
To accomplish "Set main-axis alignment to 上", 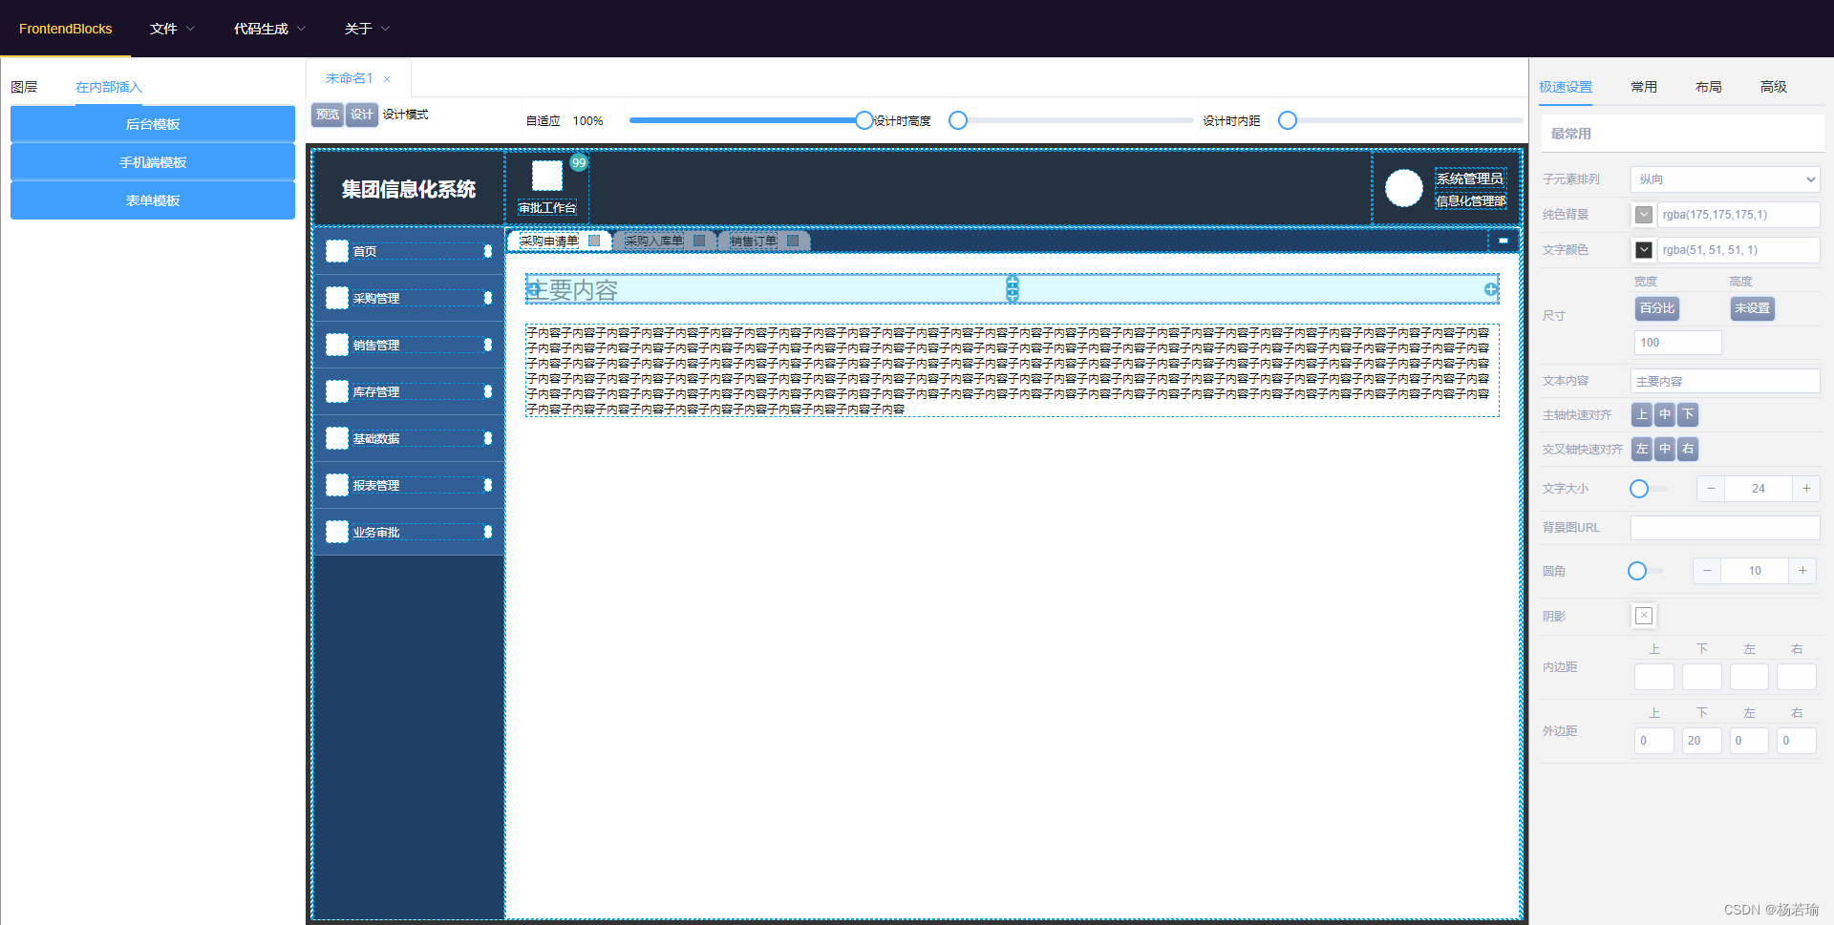I will coord(1642,414).
